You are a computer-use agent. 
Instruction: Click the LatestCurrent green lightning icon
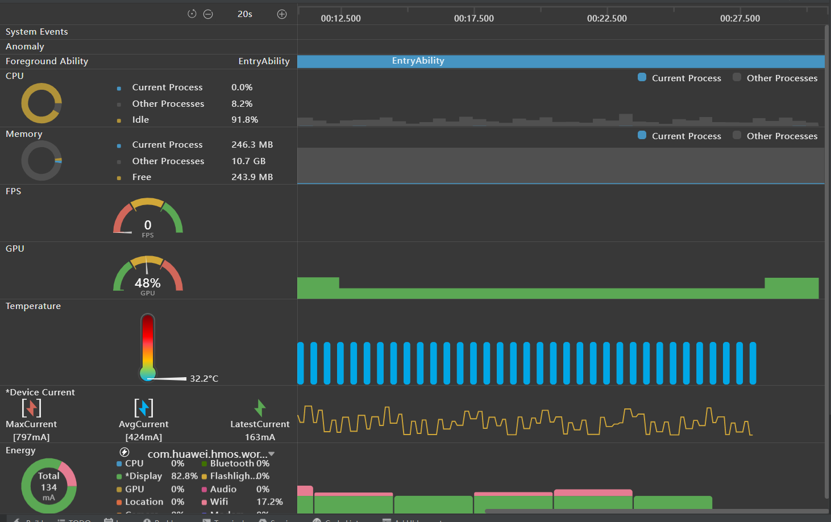(x=260, y=408)
